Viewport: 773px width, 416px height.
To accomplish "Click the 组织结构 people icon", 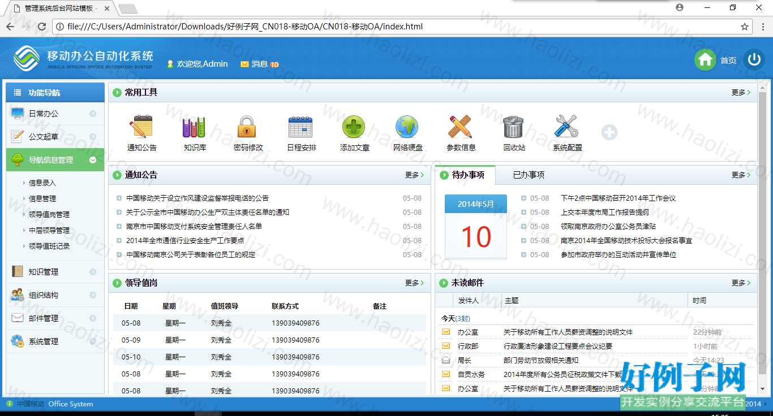I will pos(18,295).
